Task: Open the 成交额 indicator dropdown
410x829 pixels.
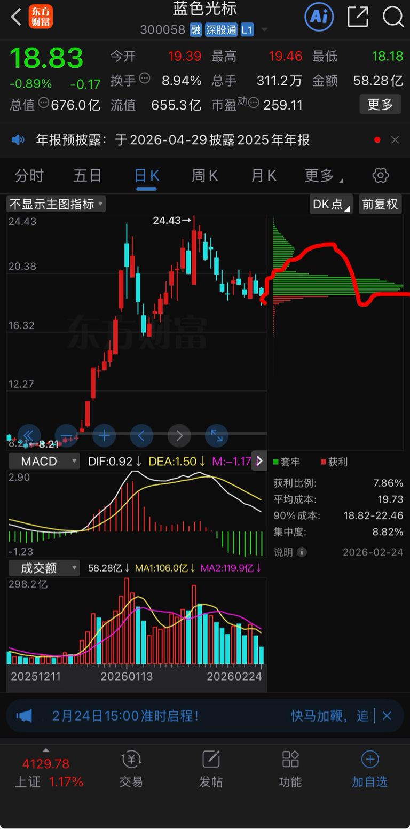Action: pyautogui.click(x=44, y=568)
